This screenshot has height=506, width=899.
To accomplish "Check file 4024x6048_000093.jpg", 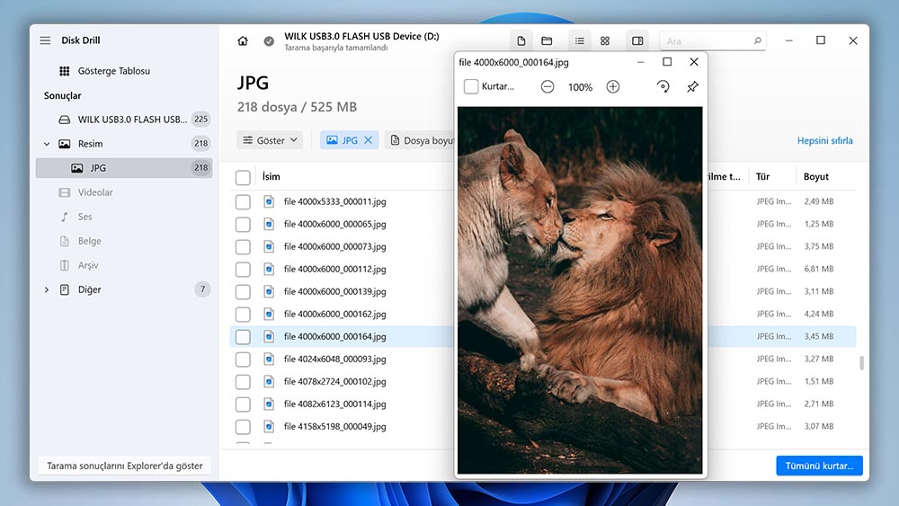I will click(x=243, y=359).
